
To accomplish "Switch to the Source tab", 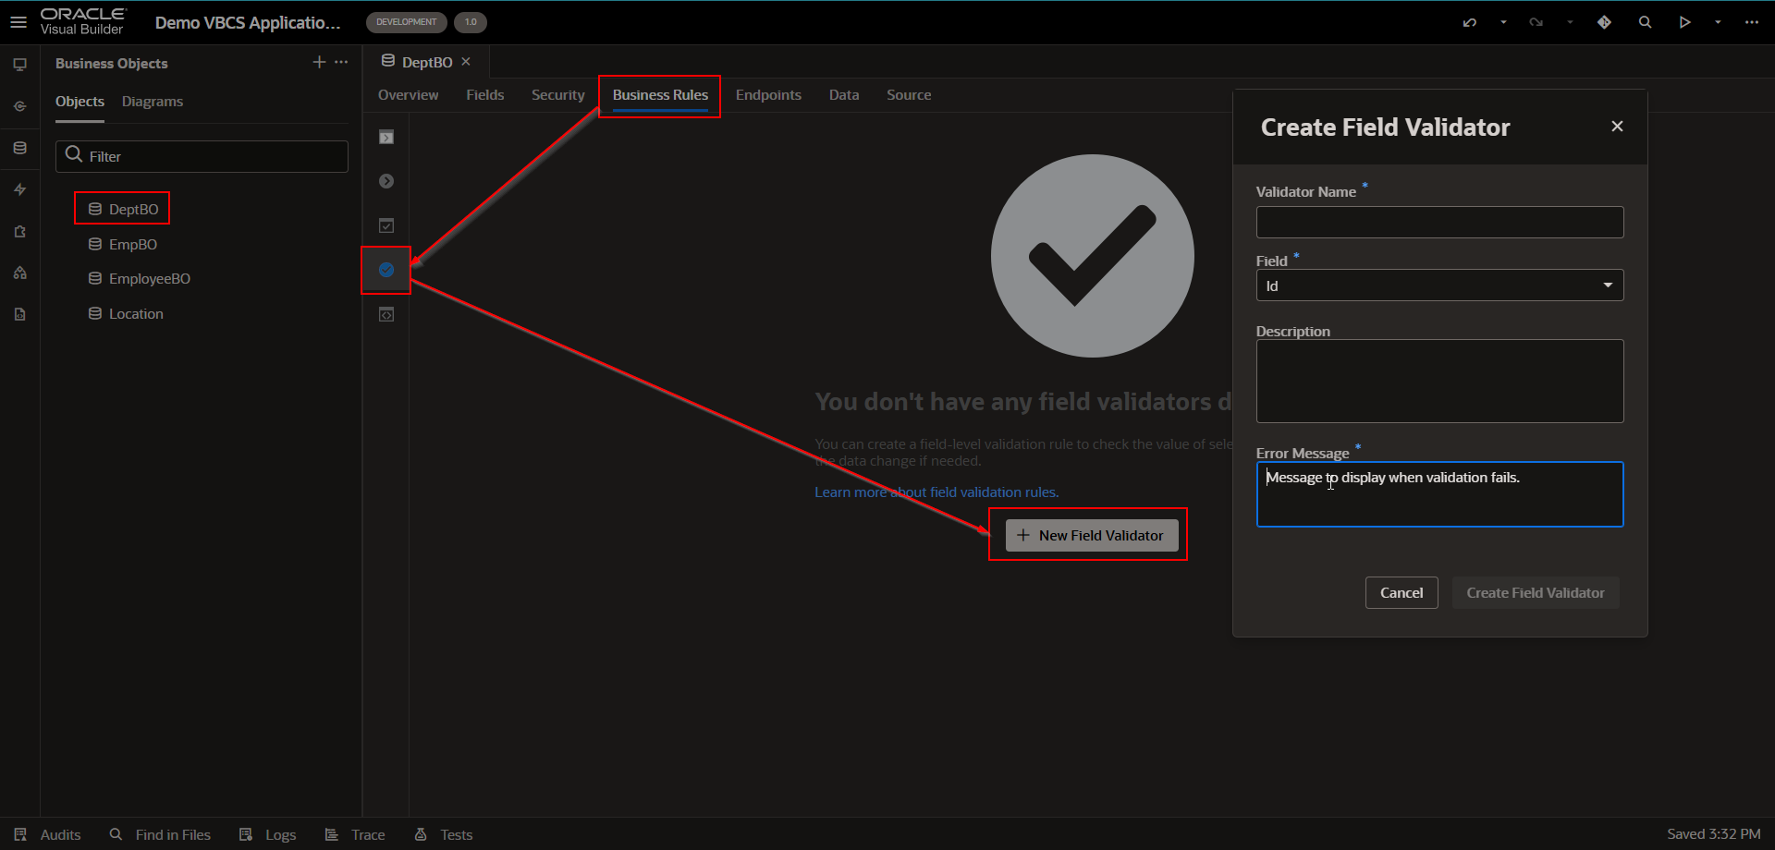I will tap(909, 95).
